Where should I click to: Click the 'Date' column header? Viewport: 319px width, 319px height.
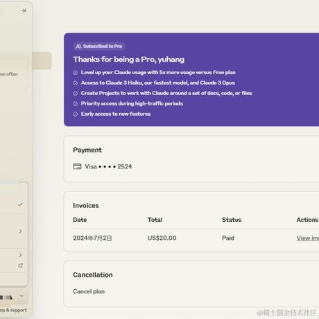[80, 220]
